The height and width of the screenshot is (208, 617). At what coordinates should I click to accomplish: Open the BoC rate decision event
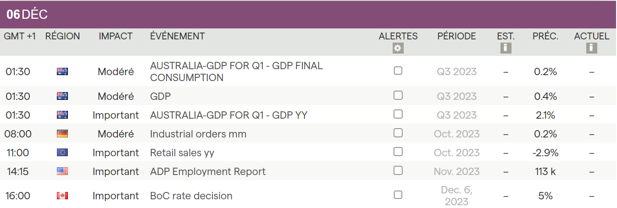coord(191,196)
